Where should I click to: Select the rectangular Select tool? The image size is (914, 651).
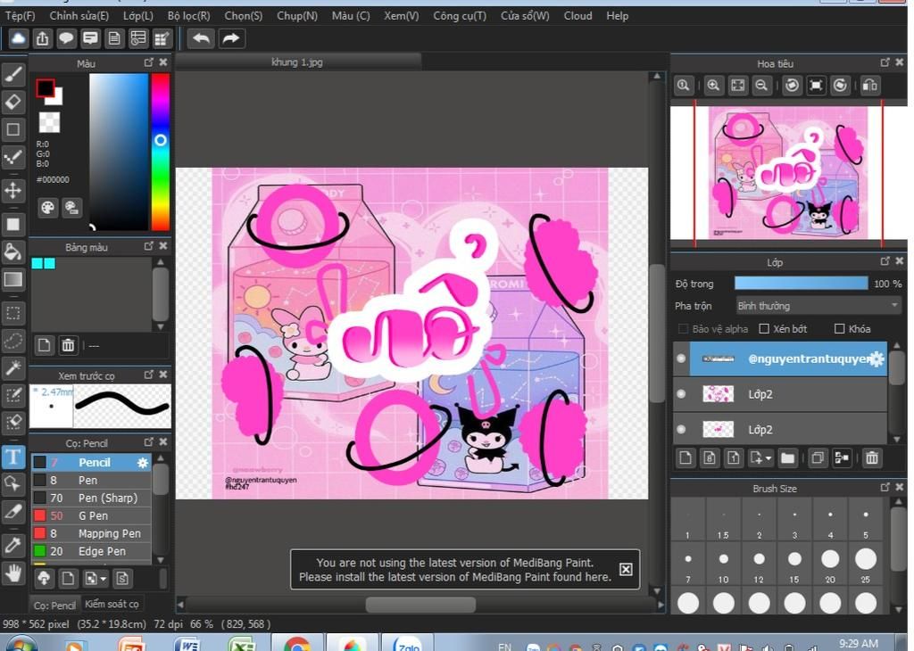(13, 313)
